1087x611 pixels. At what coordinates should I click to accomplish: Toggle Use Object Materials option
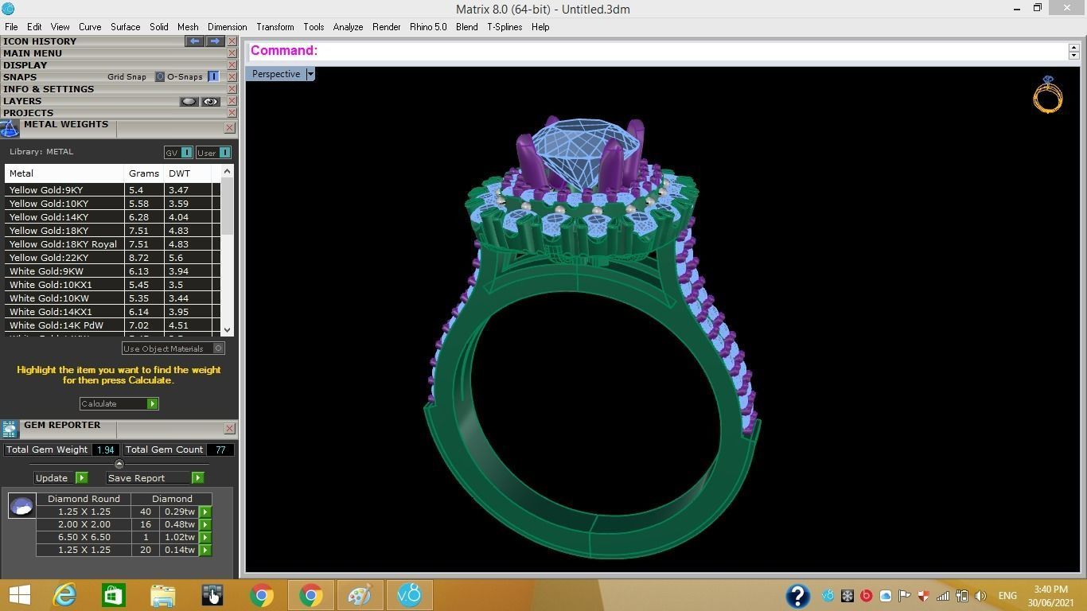pyautogui.click(x=218, y=348)
